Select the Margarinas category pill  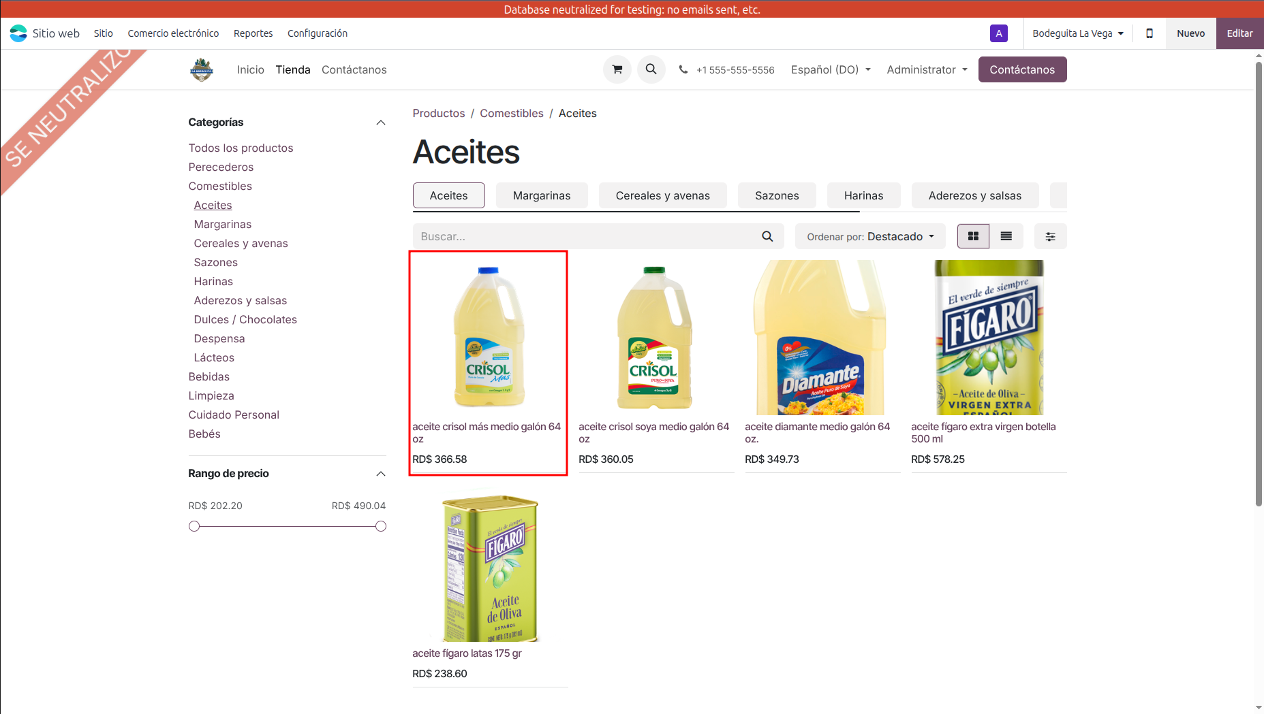coord(541,195)
